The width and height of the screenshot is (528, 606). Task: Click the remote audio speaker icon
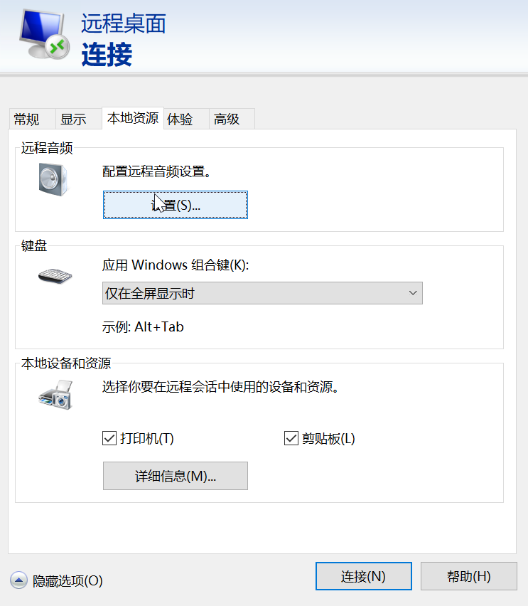[53, 179]
